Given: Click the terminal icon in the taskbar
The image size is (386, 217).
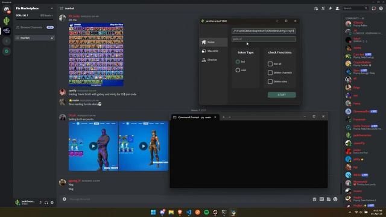Looking at the screenshot, I should pos(224,212).
